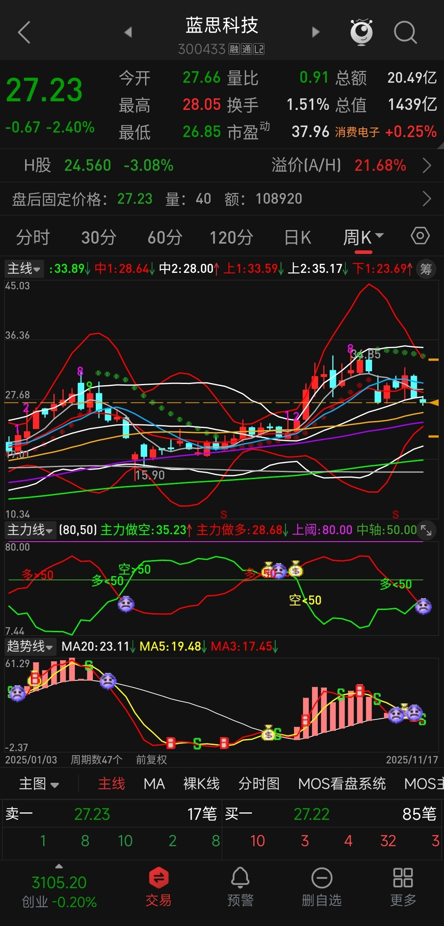Tap the 总值 1439亿 market cap value
The image size is (444, 926).
pos(412,105)
